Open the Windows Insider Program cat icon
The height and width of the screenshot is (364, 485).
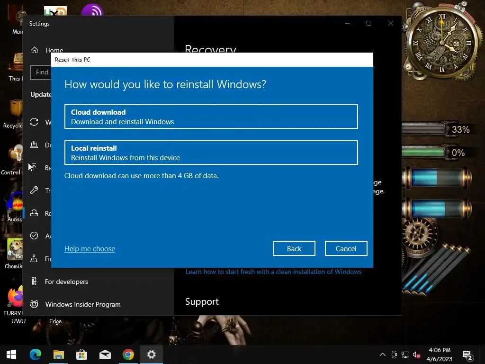coord(34,304)
